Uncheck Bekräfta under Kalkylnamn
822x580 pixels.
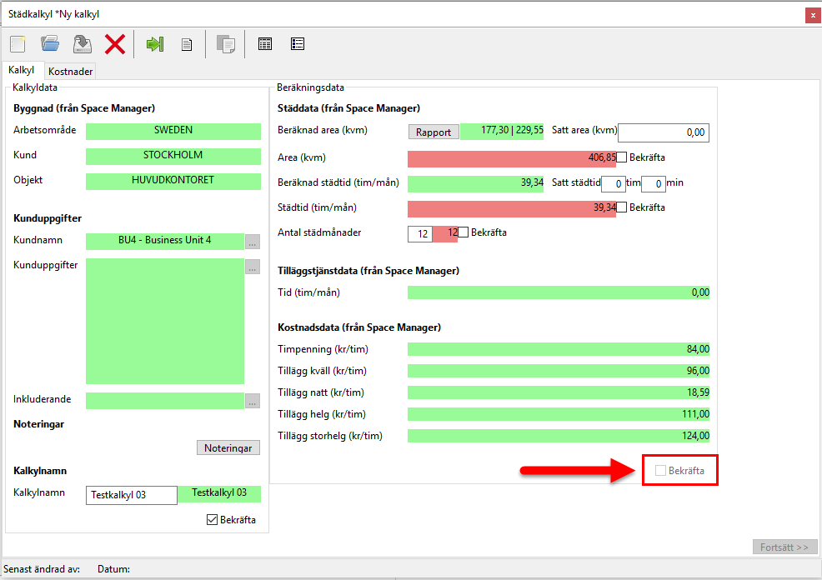(213, 520)
